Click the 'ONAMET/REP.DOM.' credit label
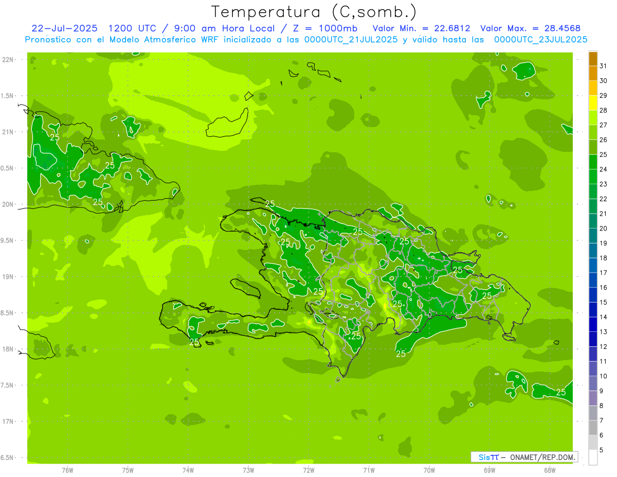This screenshot has width=617, height=477. 542,457
